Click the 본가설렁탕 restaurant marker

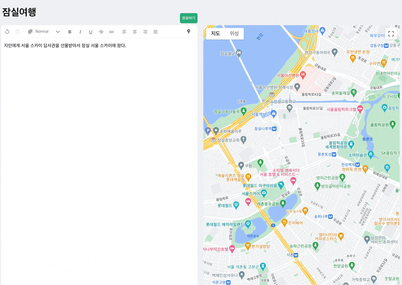(248, 246)
